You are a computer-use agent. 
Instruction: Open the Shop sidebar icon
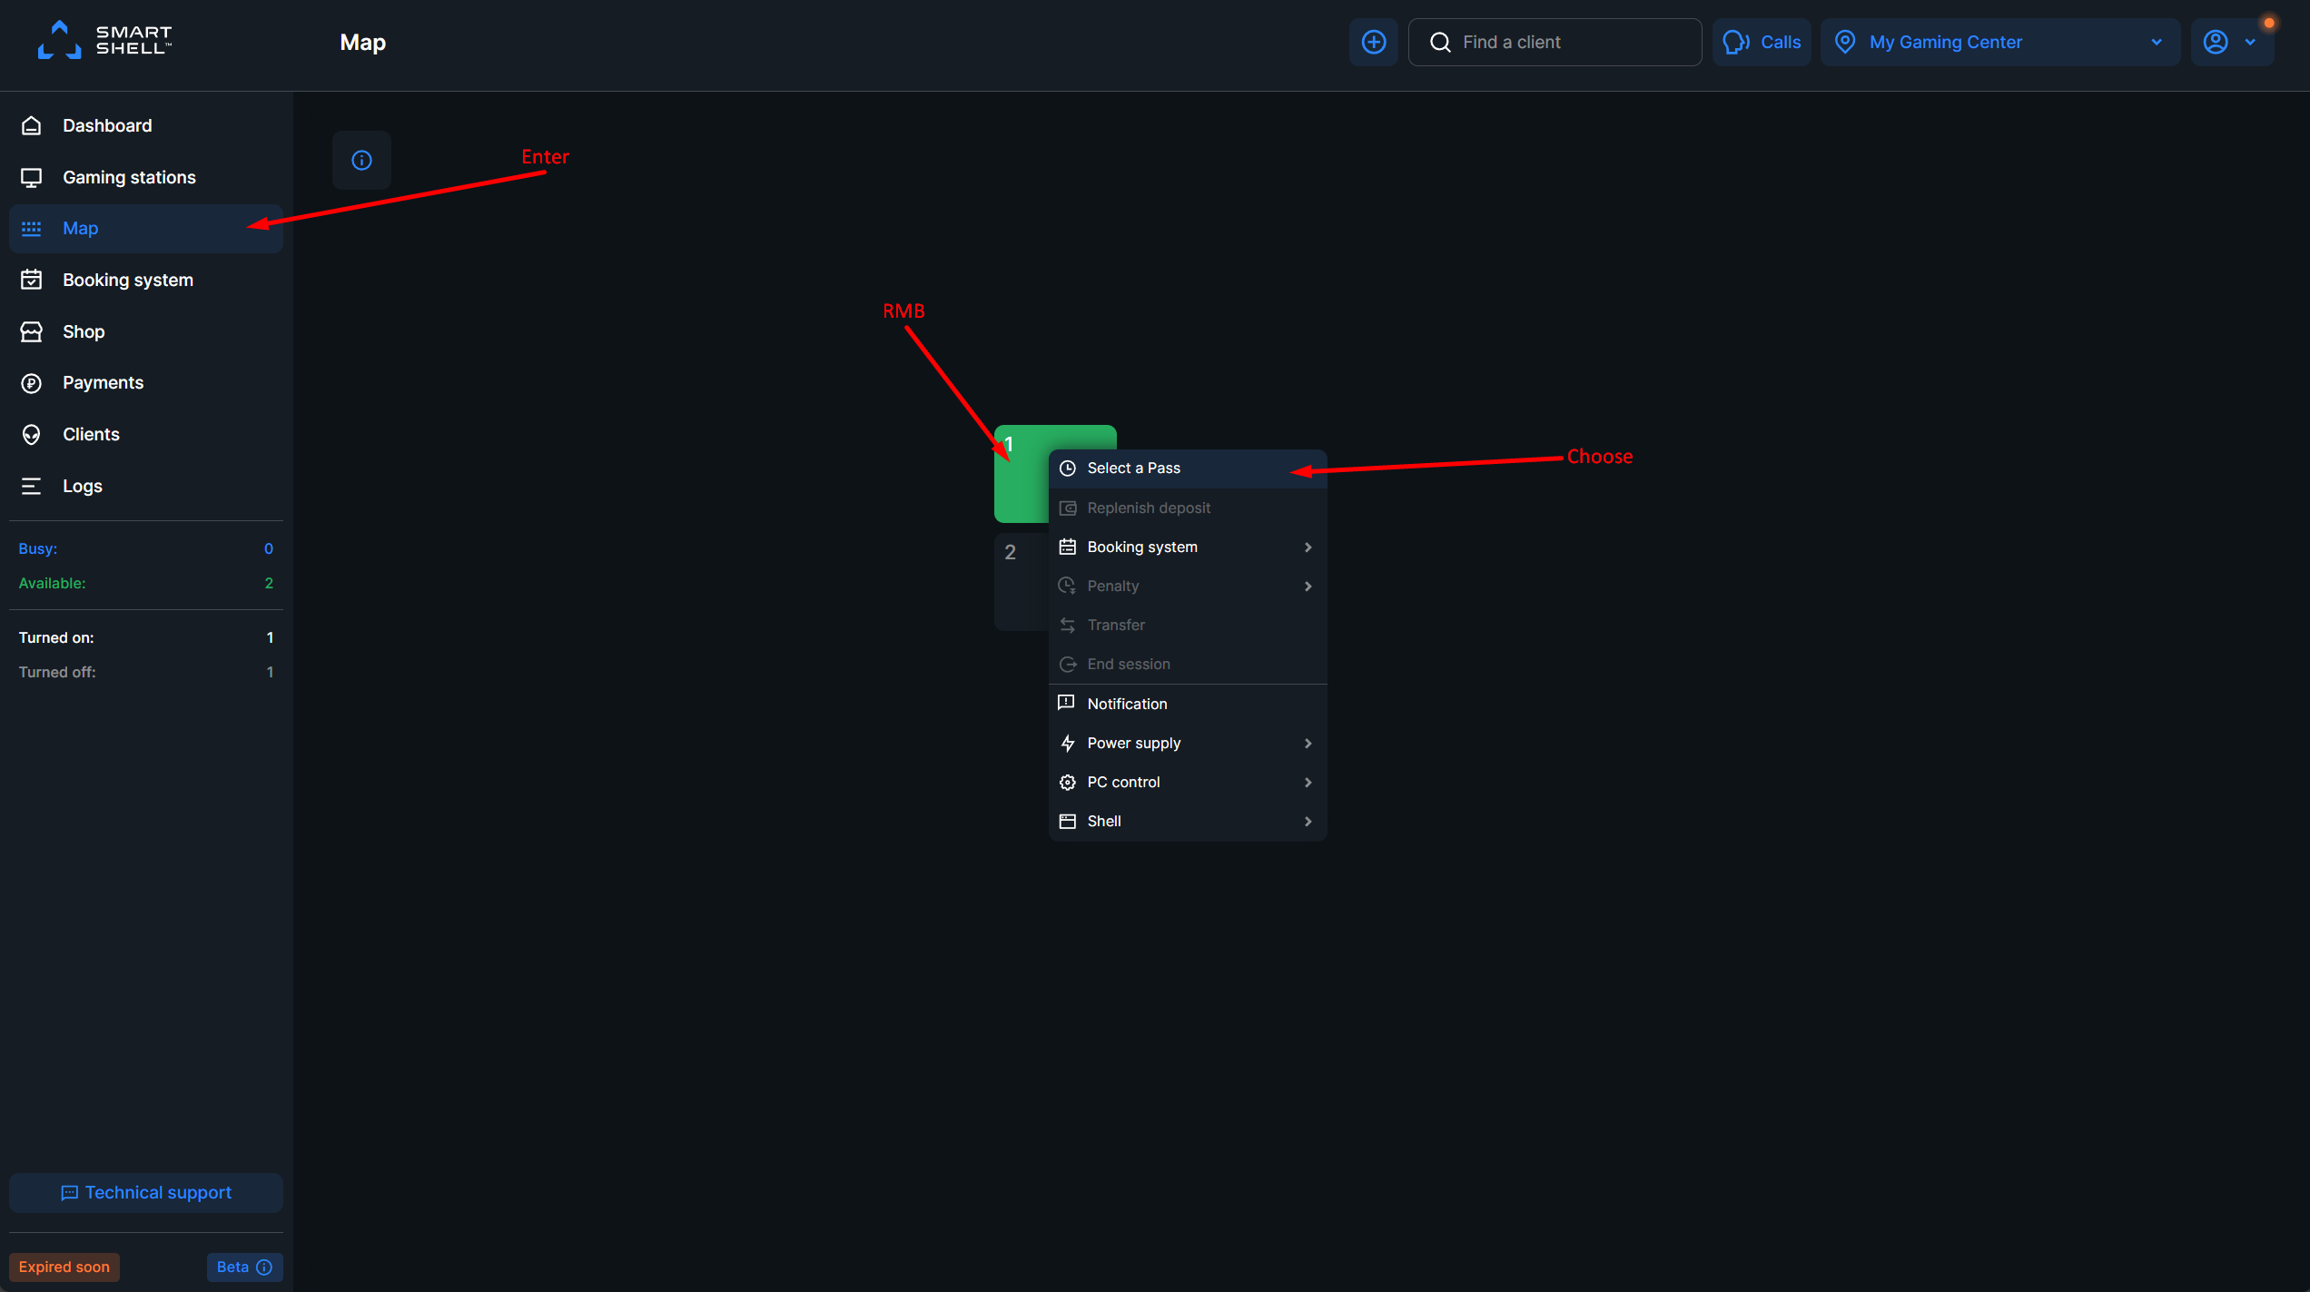[x=32, y=330]
